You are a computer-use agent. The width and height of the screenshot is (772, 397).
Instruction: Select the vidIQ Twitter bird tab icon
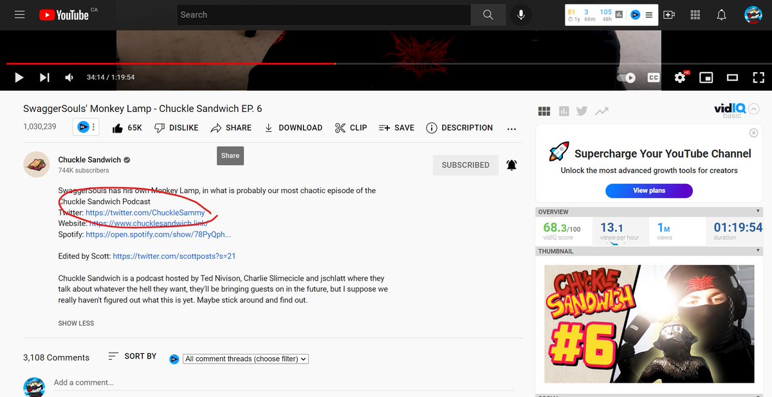click(x=582, y=111)
